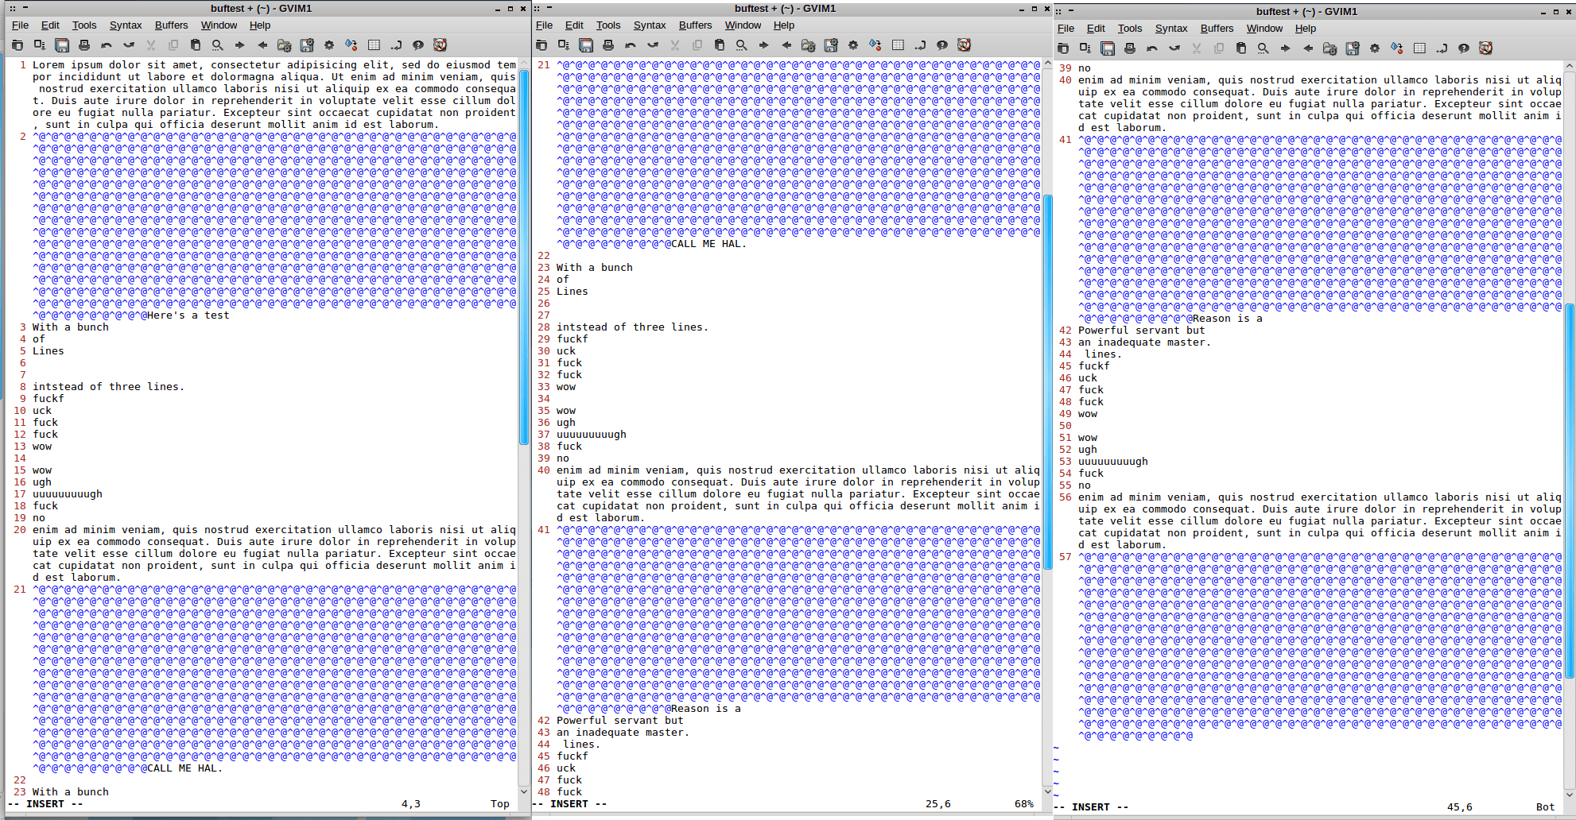The width and height of the screenshot is (1576, 820).
Task: Paste from clipboard in left GVIM window toolbar
Action: click(x=196, y=45)
